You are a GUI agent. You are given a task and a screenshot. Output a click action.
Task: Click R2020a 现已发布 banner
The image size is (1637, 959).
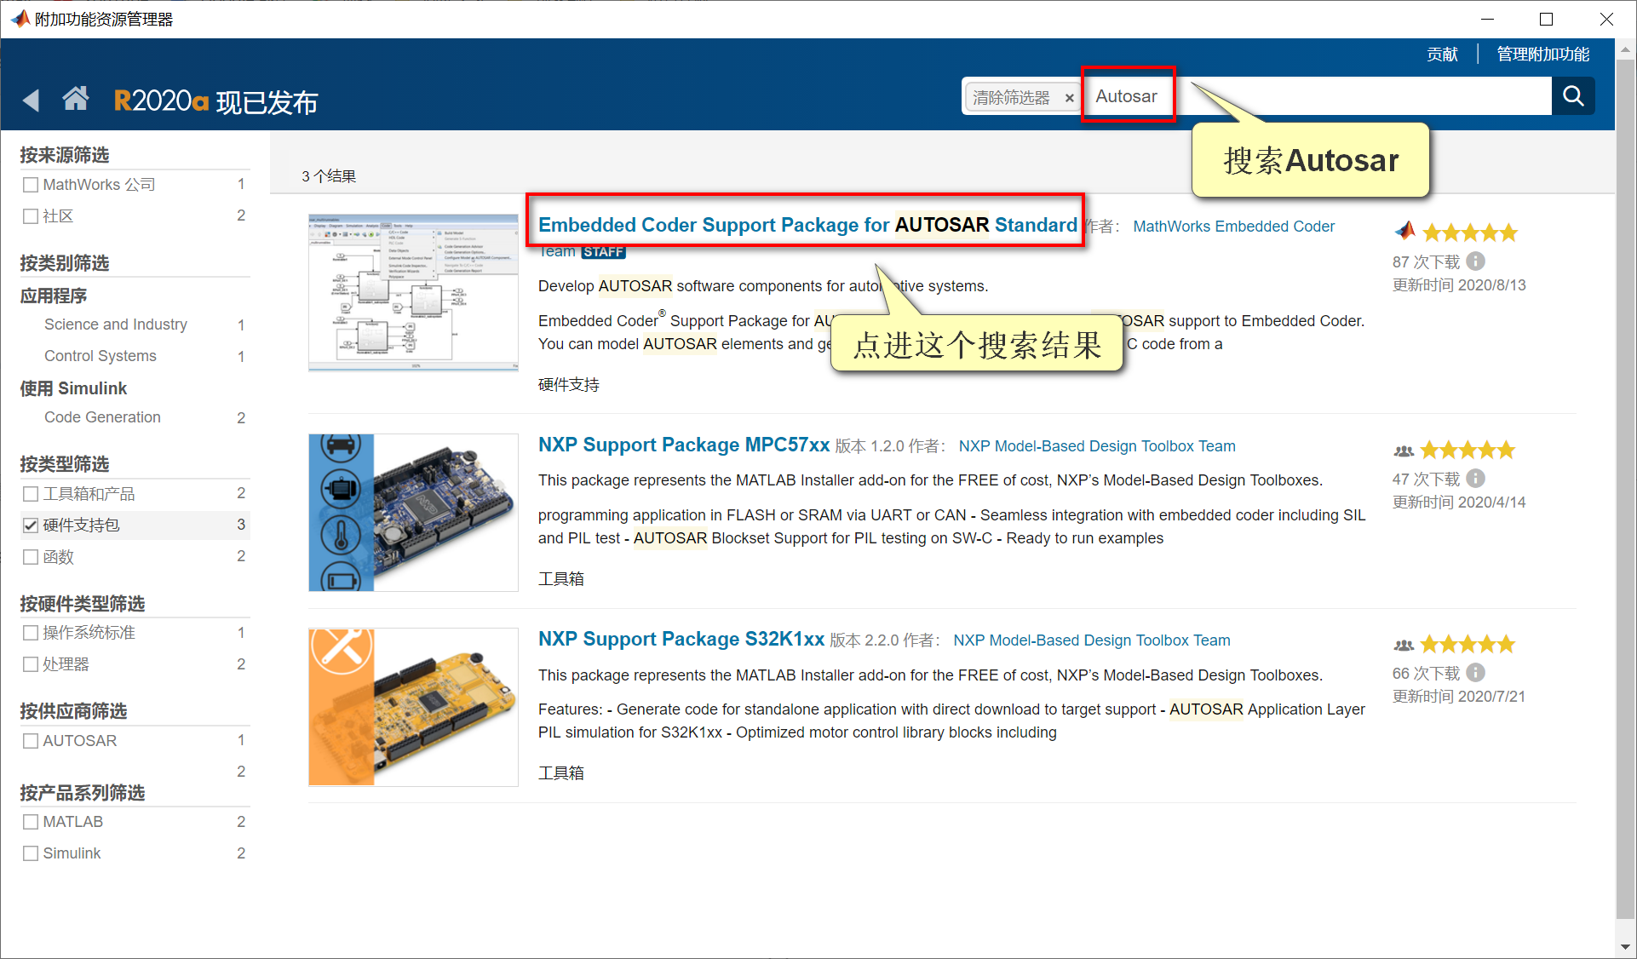point(215,101)
